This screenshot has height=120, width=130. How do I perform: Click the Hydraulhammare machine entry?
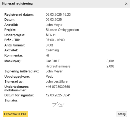coord(58,66)
